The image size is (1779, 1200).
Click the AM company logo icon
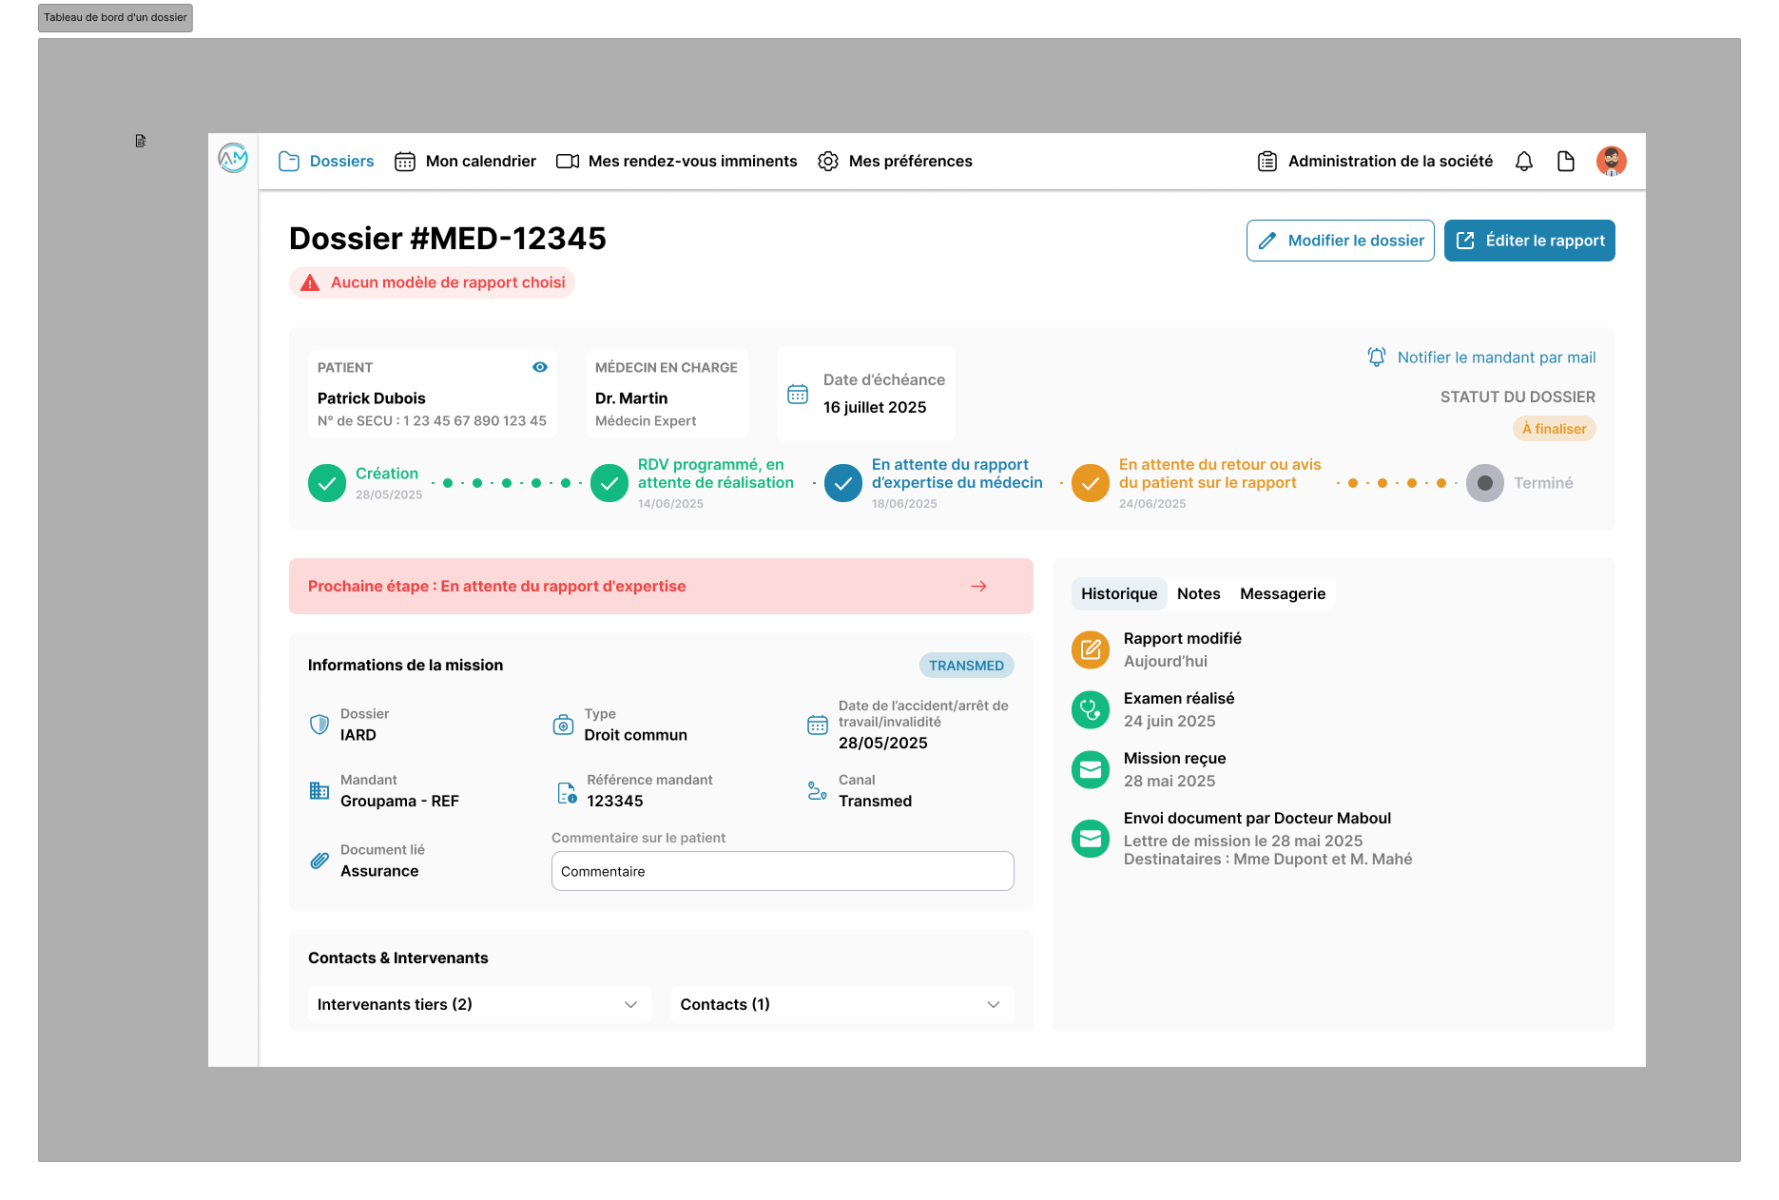[x=233, y=158]
